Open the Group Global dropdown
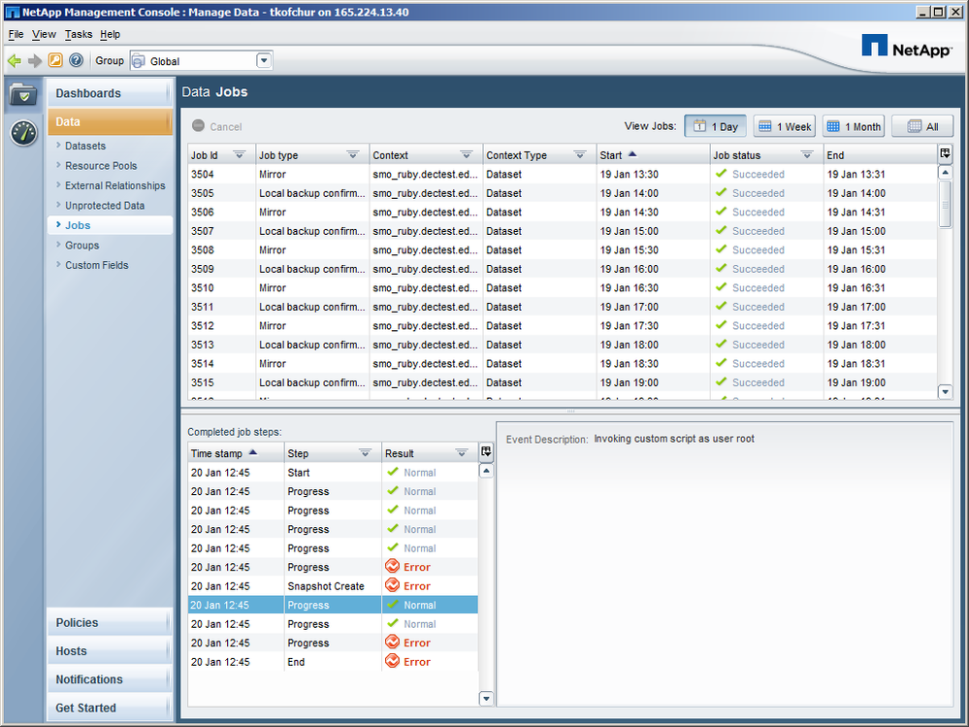 [264, 60]
